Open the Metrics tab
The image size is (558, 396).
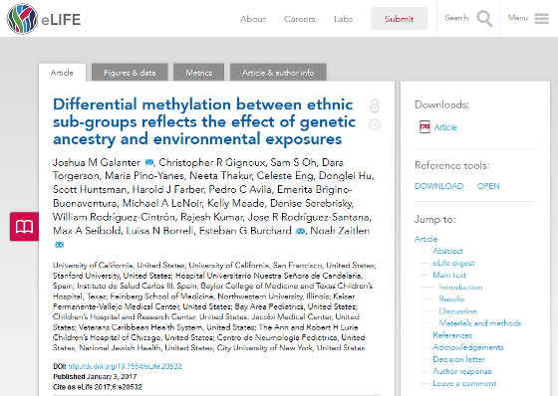(199, 73)
